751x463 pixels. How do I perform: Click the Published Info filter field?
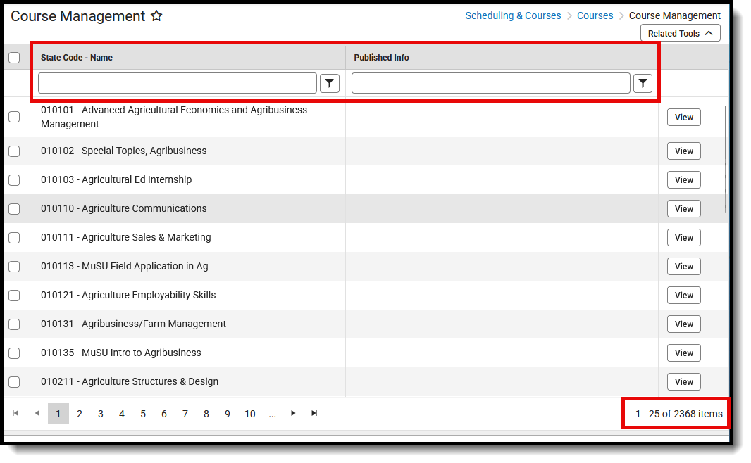490,83
